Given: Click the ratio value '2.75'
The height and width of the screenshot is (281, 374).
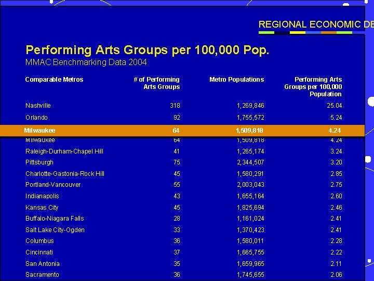Looking at the screenshot, I should (336, 185).
